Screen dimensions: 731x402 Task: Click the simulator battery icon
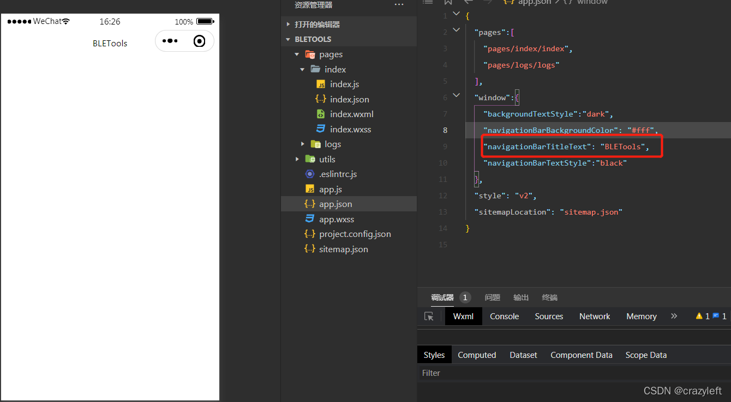tap(205, 22)
